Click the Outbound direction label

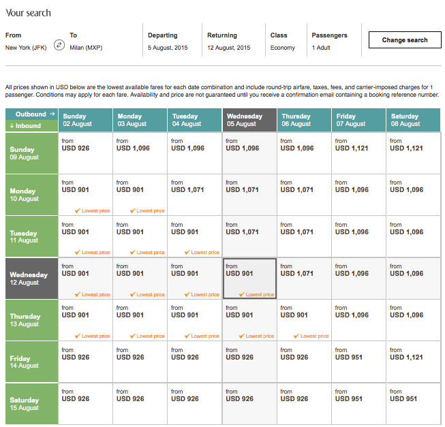coord(31,114)
